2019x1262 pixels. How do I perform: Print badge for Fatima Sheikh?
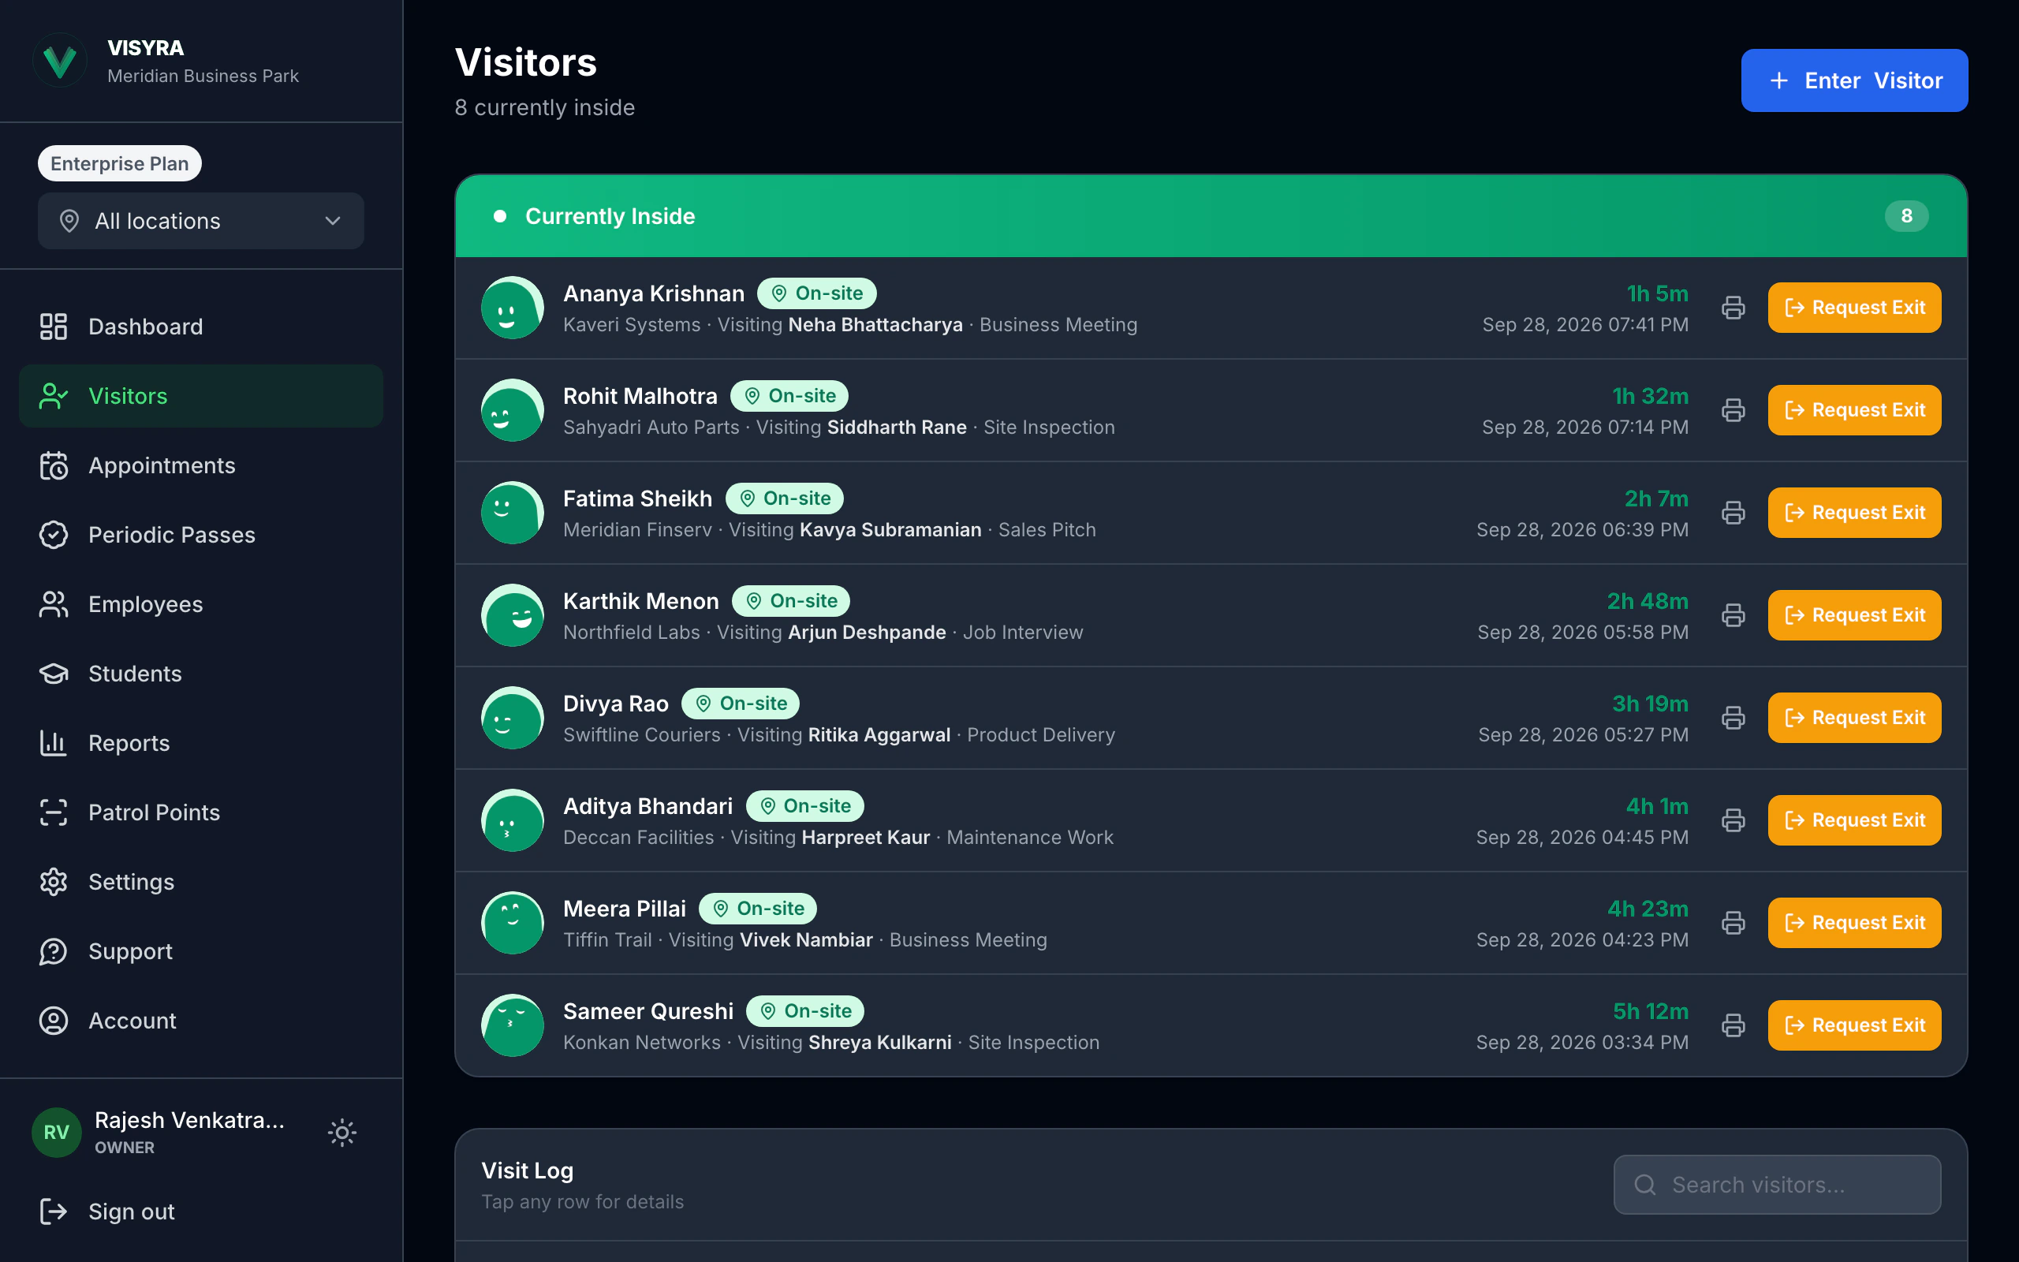[1733, 513]
